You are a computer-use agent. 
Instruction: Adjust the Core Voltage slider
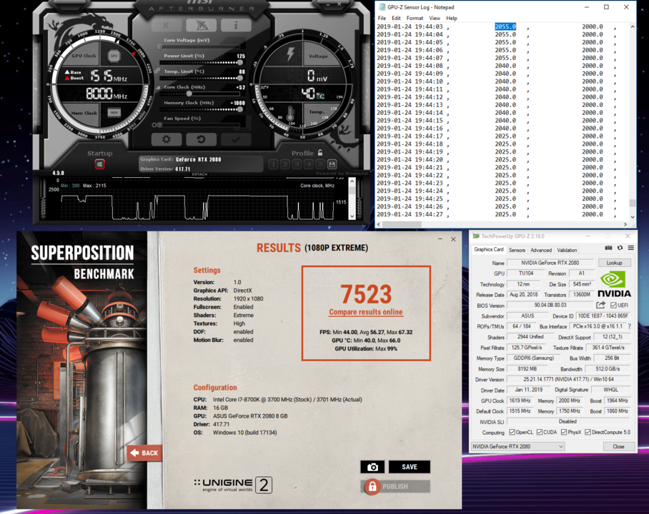coord(201,46)
